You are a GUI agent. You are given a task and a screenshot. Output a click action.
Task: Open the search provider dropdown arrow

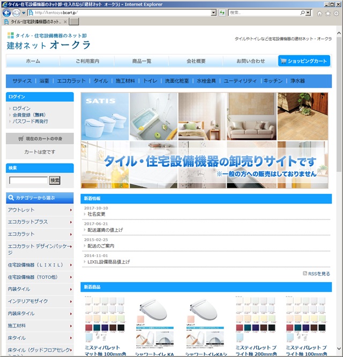point(308,13)
